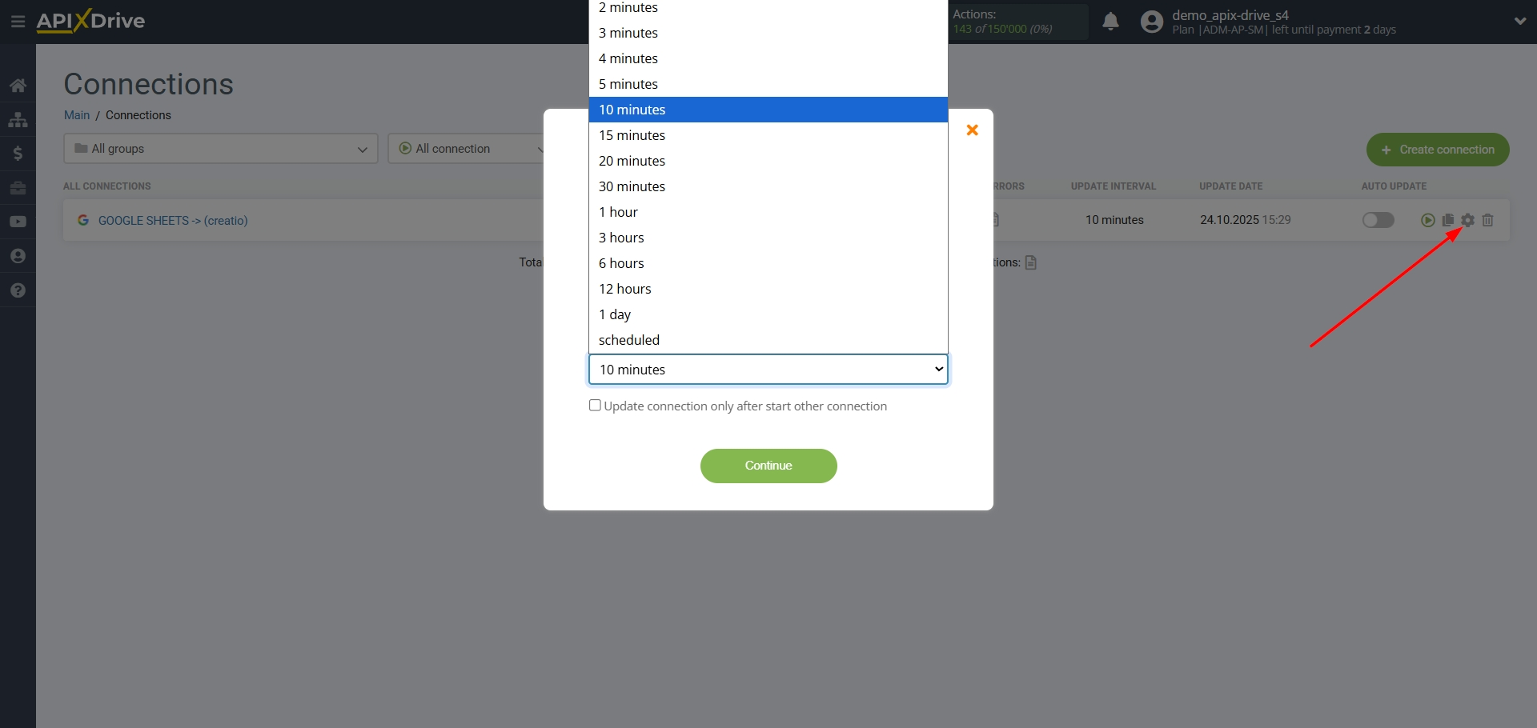1537x728 pixels.
Task: Close the dialog with orange X
Action: (972, 130)
